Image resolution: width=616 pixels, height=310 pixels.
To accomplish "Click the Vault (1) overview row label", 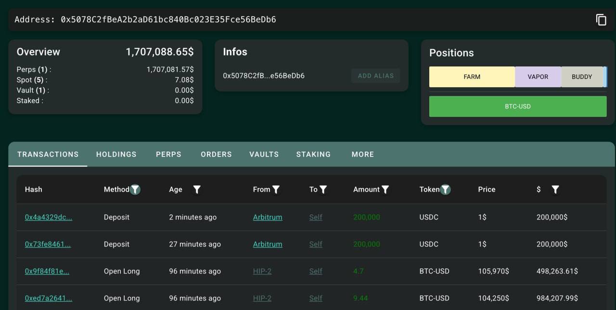I will 33,90.
